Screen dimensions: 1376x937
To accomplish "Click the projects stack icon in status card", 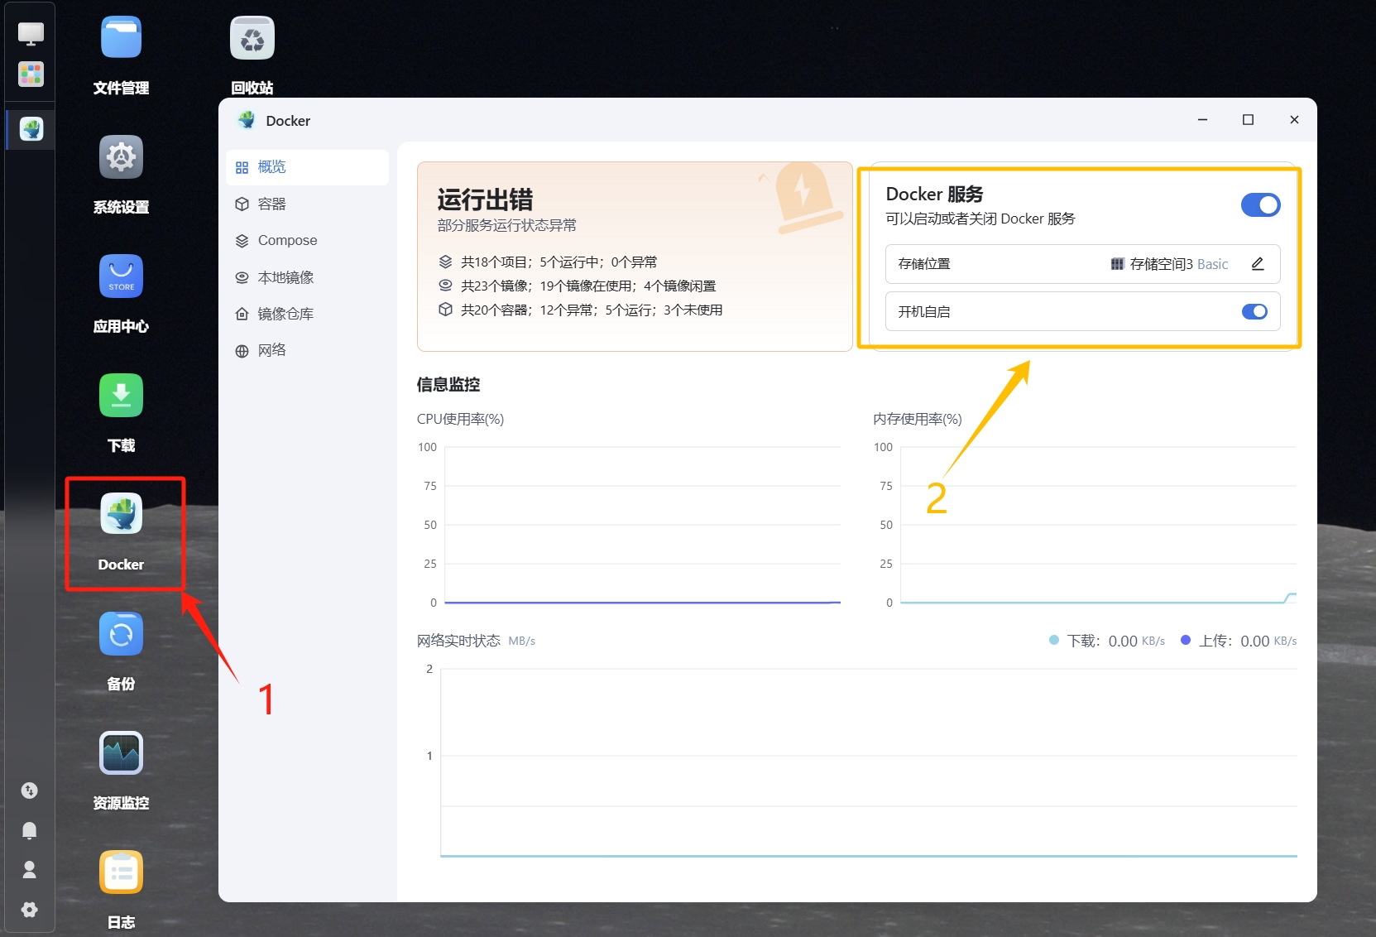I will tap(445, 262).
